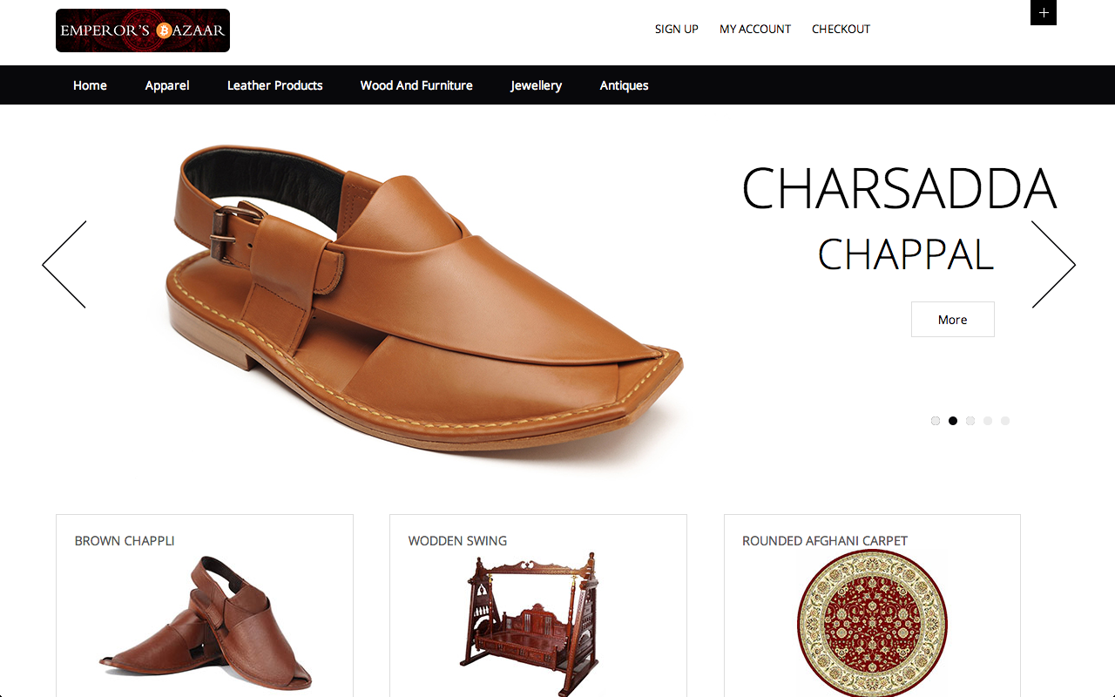This screenshot has height=697, width=1115.
Task: Go to previous slide with left arrow
Action: 64,264
